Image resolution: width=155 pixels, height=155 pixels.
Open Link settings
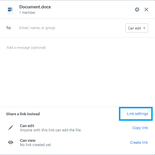[137, 114]
